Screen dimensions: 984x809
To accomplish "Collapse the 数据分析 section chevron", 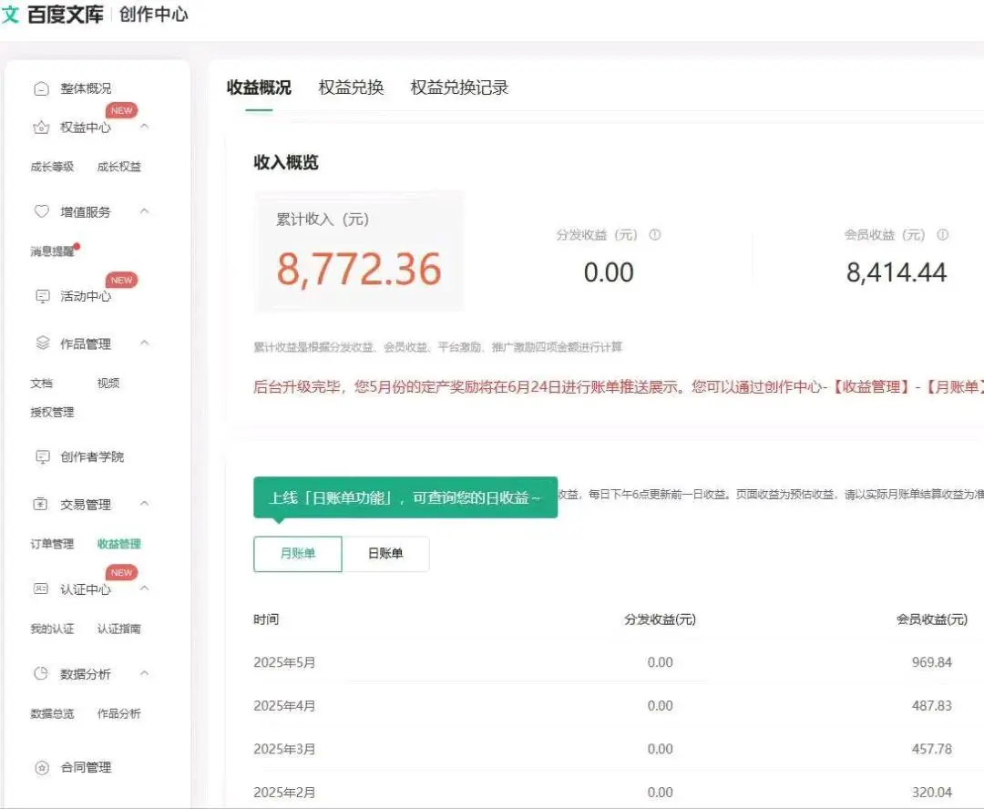I will click(144, 673).
